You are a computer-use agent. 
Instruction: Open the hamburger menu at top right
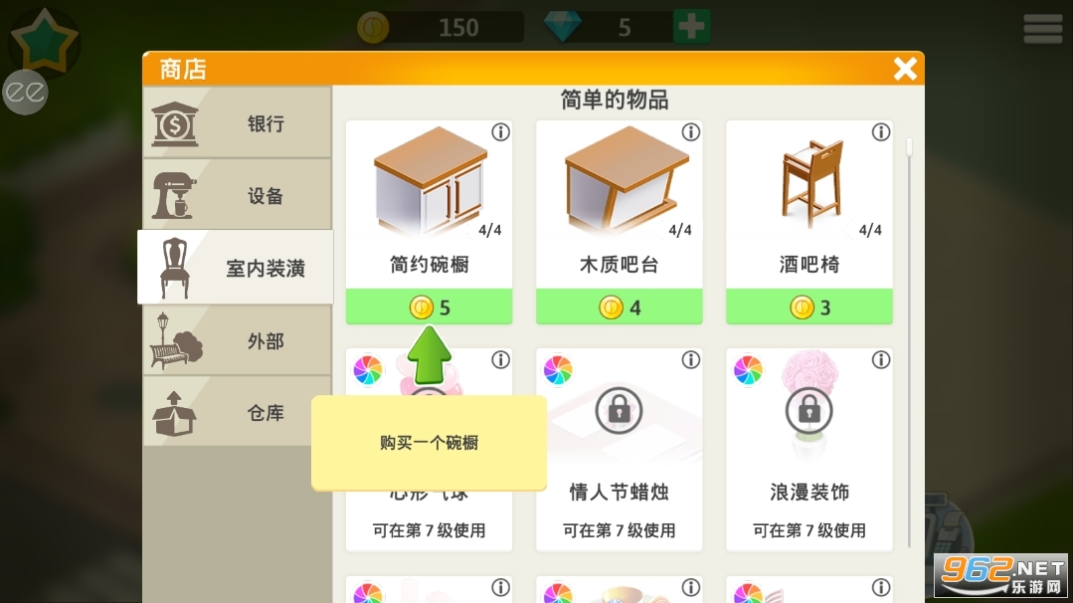(1043, 28)
